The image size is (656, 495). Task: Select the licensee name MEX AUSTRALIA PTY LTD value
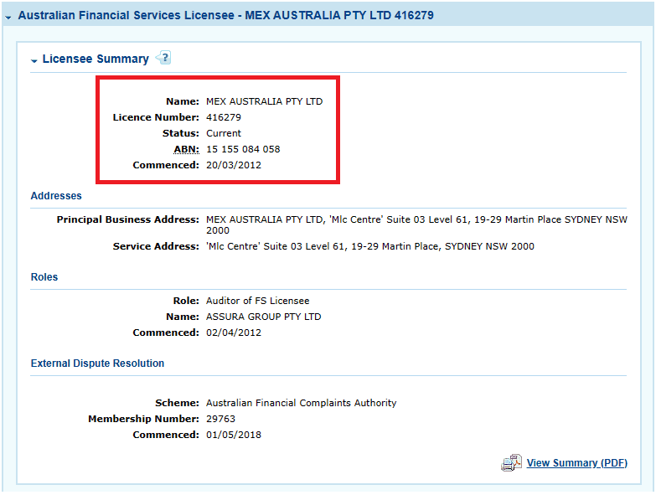click(264, 101)
